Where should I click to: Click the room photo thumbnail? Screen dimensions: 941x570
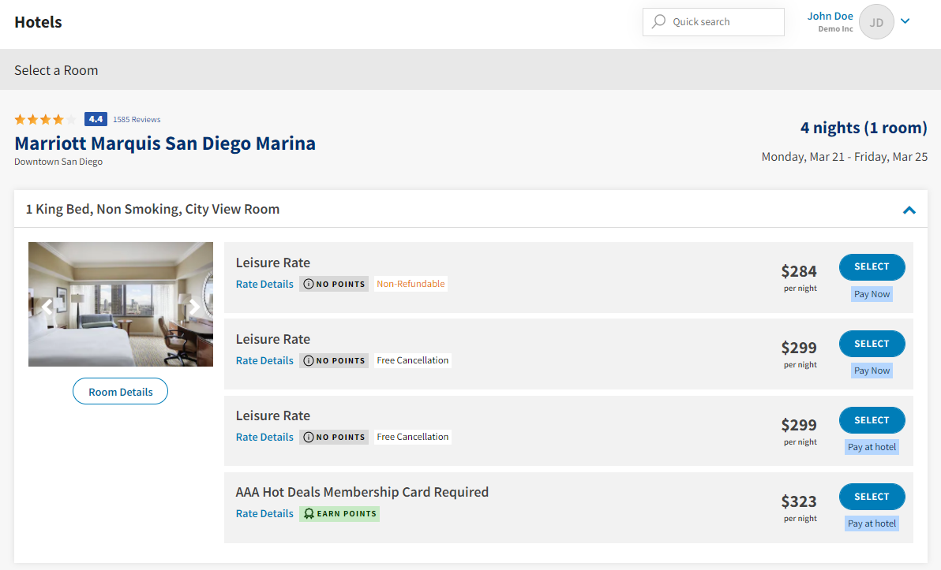click(121, 304)
